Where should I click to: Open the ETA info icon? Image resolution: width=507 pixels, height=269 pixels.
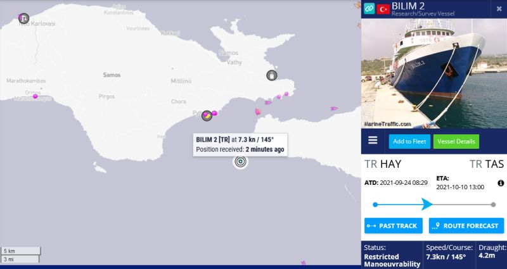(501, 183)
